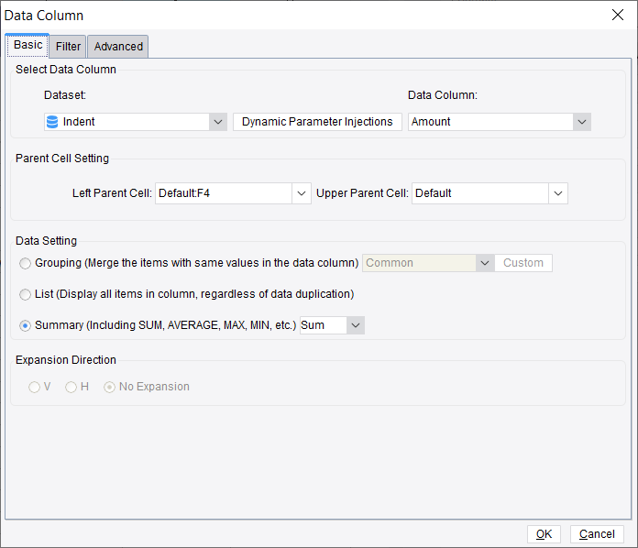The image size is (638, 548).
Task: Switch to the Basic tab
Action: [x=27, y=45]
